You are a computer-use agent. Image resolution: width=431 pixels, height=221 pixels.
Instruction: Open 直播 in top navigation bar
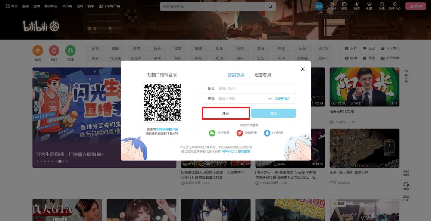tap(37, 6)
